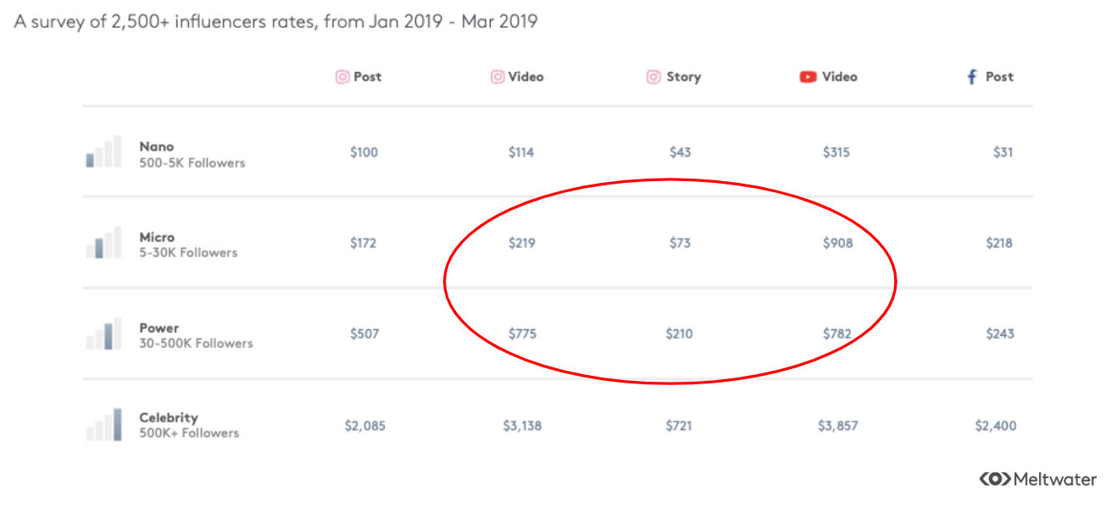The height and width of the screenshot is (507, 1106).
Task: Click the Micro tier bar chart icon
Action: [103, 245]
